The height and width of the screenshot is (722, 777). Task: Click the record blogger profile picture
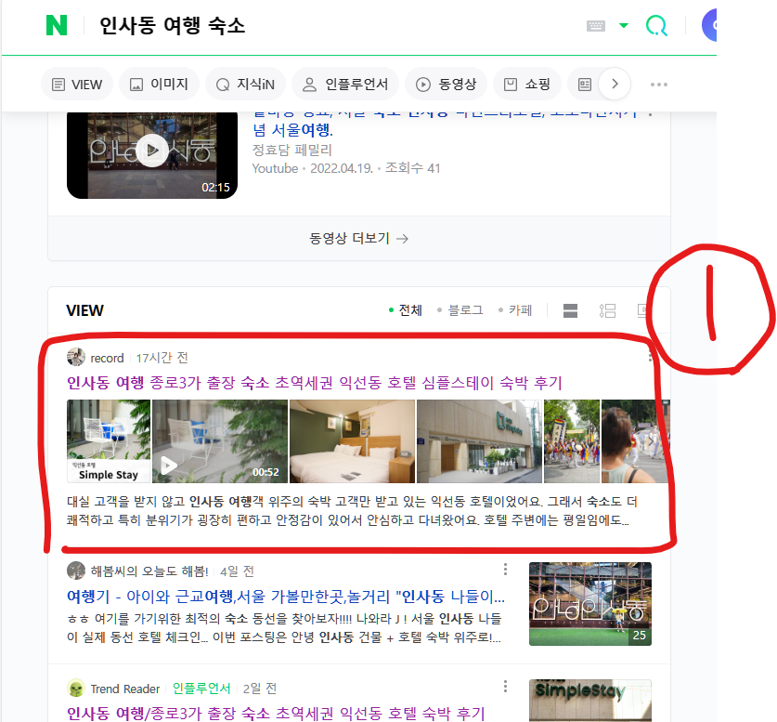pyautogui.click(x=76, y=357)
